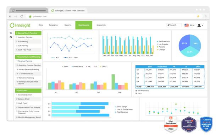Toggle Head Office legend in quarterly chart
Image resolution: width=216 pixels, height=135 pixels.
click(77, 66)
